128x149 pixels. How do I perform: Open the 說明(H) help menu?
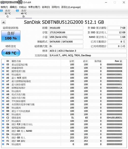tap(56, 7)
